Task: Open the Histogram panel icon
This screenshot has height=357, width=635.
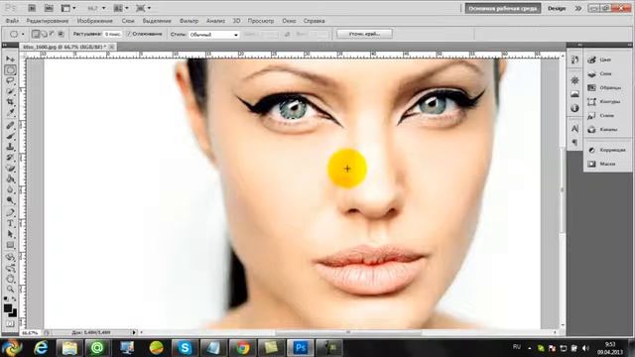Action: coord(574,94)
